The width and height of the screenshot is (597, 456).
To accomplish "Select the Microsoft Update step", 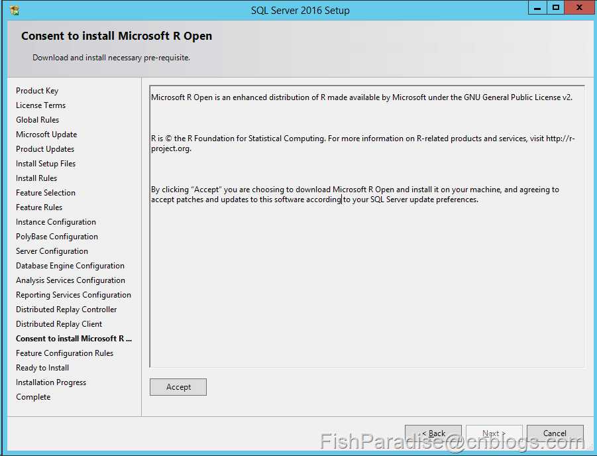I will [x=46, y=135].
